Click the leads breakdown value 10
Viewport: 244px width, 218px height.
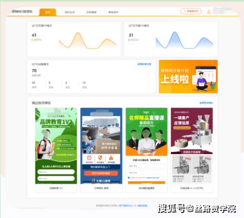tap(84, 83)
